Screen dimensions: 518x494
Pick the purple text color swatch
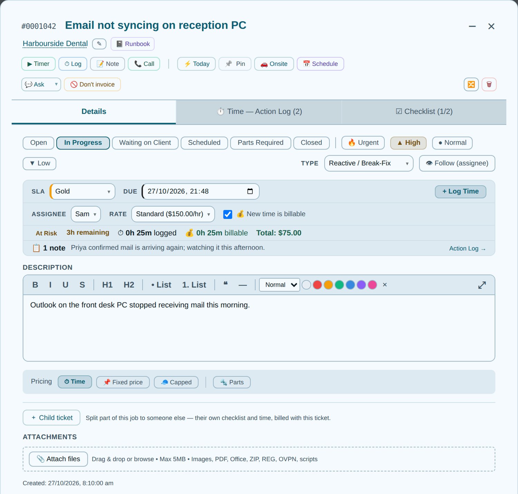click(x=361, y=285)
